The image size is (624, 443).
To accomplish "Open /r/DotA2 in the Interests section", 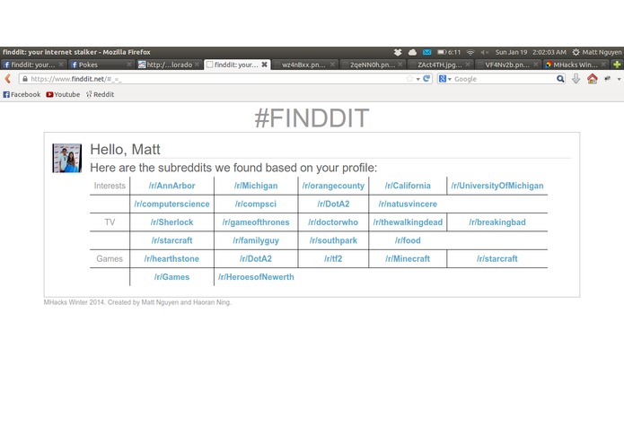I will pyautogui.click(x=333, y=204).
